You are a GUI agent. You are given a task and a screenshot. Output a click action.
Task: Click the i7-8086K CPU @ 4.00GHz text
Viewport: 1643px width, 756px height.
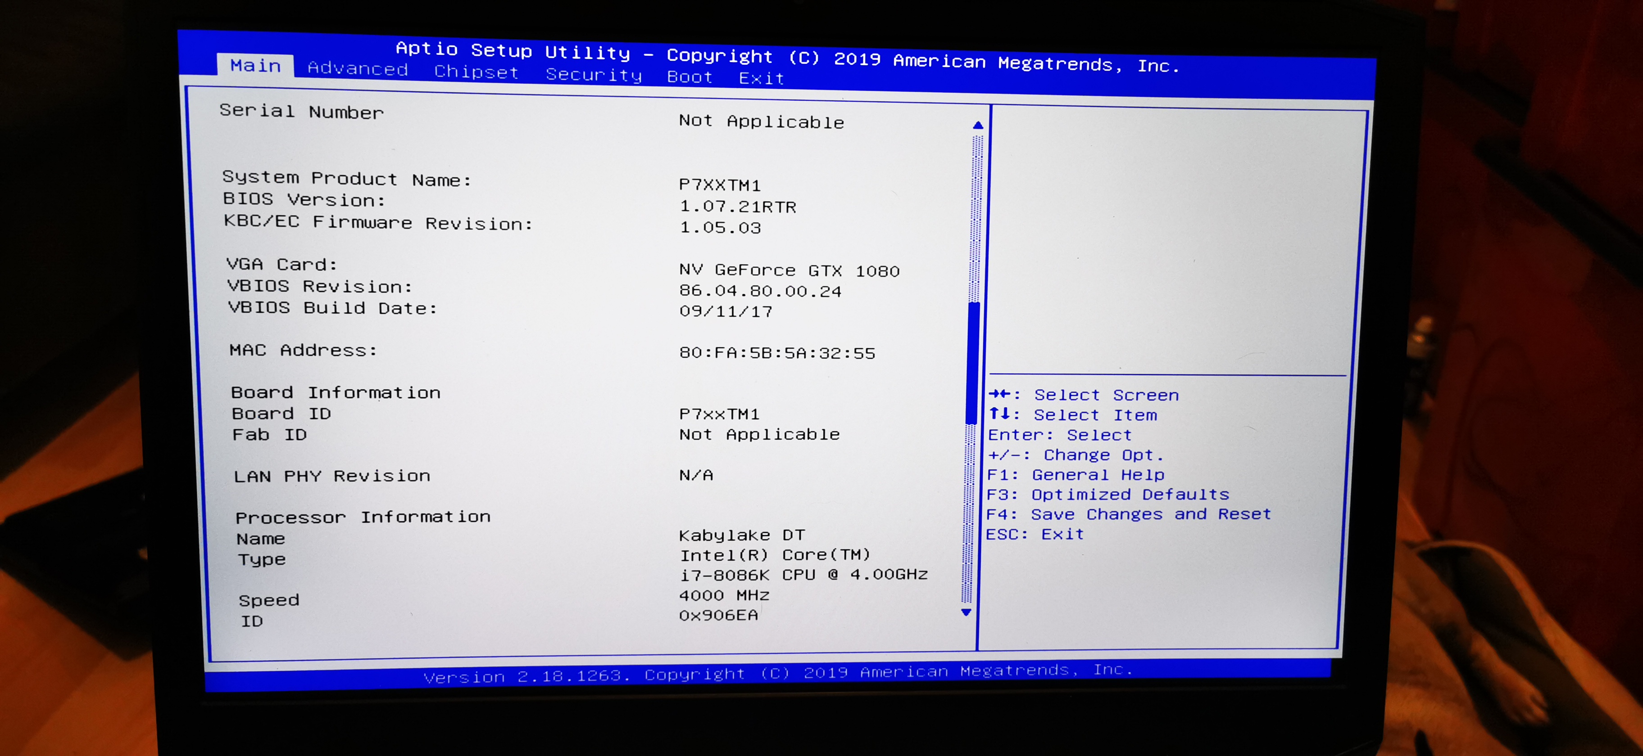[x=804, y=574]
